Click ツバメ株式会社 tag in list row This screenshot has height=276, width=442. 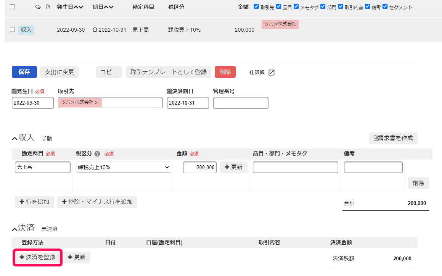pos(280,24)
